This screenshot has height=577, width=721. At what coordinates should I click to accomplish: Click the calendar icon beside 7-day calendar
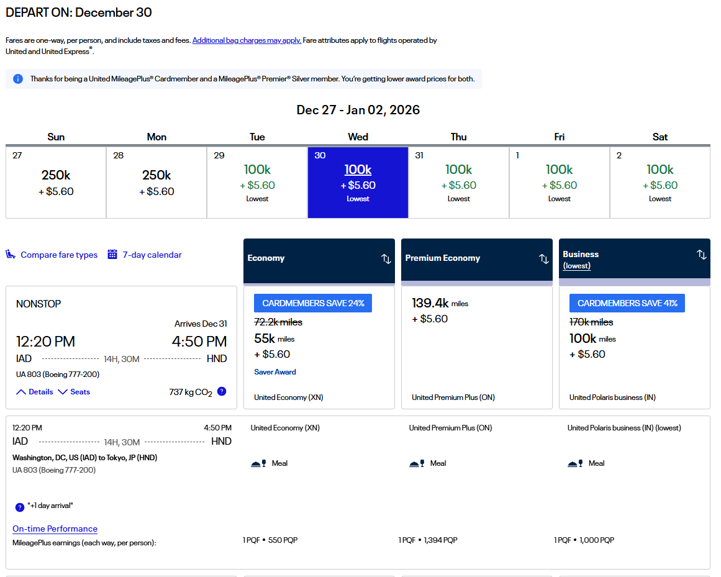click(x=112, y=254)
